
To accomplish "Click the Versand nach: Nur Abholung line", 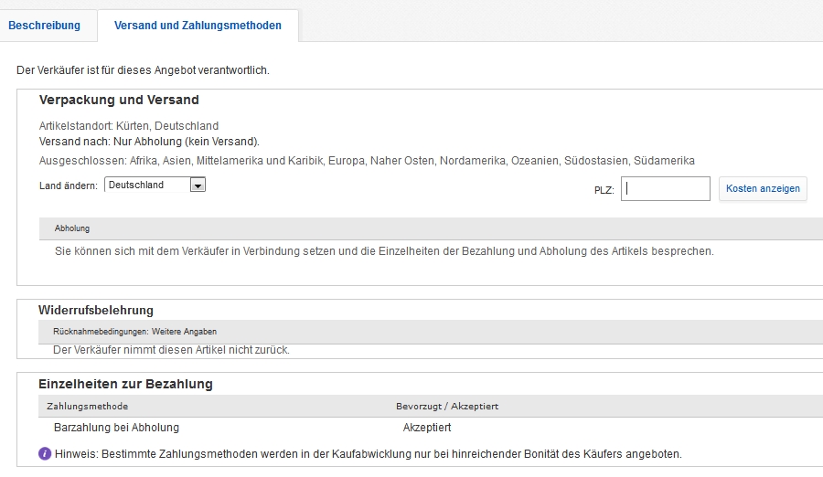I will [149, 142].
